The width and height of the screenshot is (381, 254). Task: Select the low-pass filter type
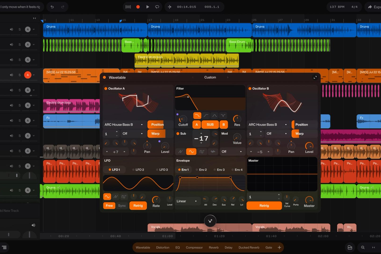click(197, 116)
